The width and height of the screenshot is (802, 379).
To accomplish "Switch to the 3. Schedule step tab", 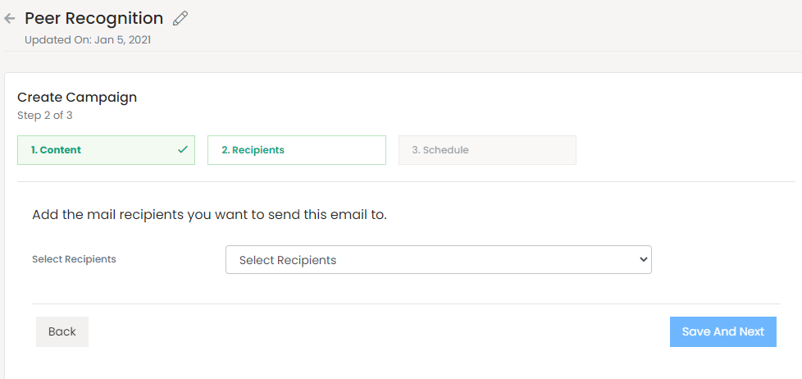I will 487,150.
